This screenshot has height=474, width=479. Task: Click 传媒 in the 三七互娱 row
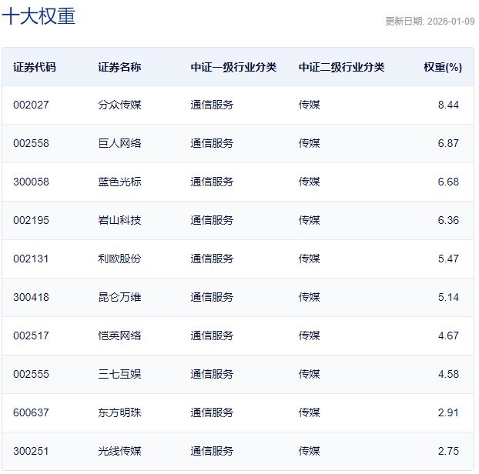pyautogui.click(x=309, y=374)
